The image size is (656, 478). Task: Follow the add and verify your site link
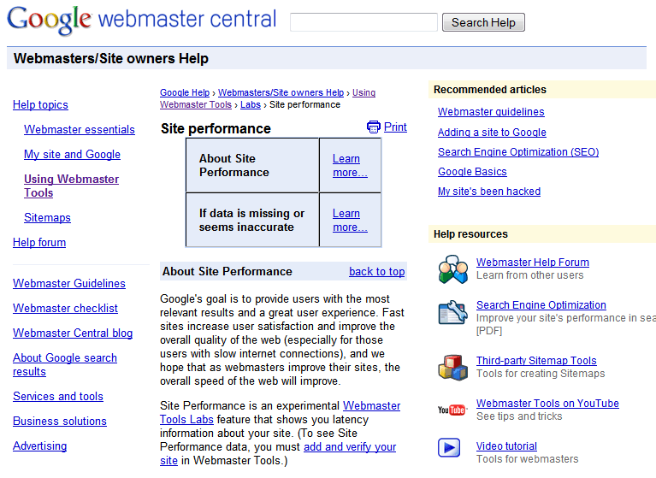tap(349, 447)
